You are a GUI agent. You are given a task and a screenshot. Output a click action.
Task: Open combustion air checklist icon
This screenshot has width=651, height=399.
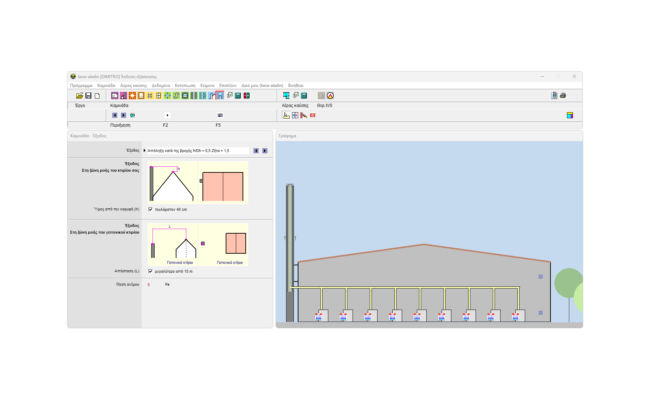pyautogui.click(x=295, y=95)
